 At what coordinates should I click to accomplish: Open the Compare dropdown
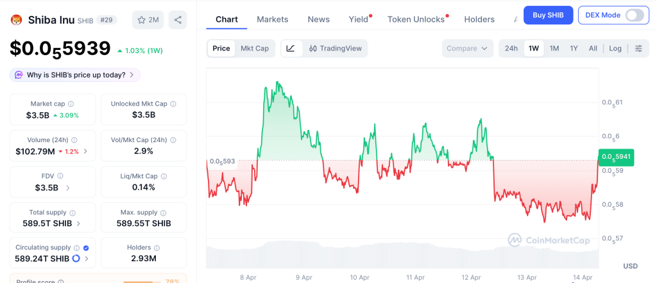tap(468, 49)
